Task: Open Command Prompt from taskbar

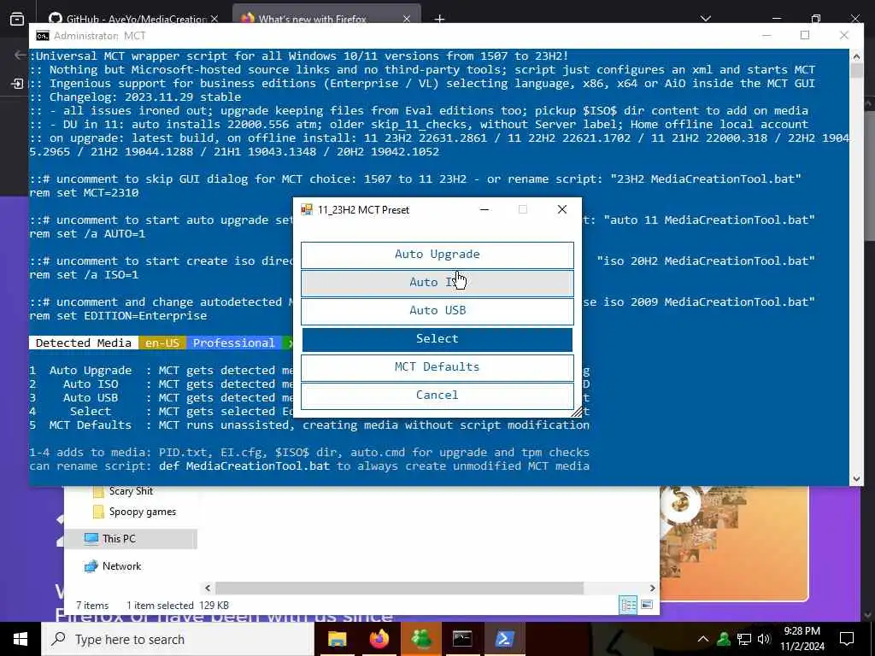Action: pos(462,639)
